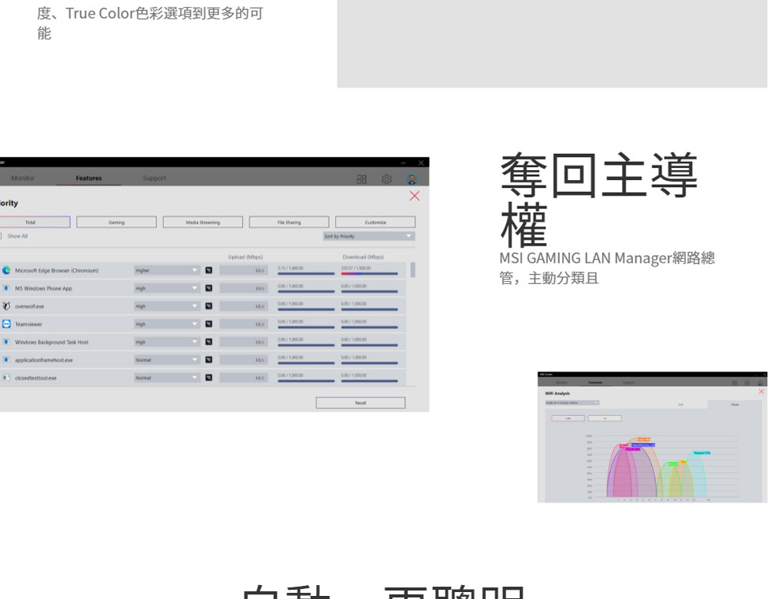Viewport: 769px width, 599px height.
Task: Open priority dropdown for Windows Background Task Host
Action: 167,342
